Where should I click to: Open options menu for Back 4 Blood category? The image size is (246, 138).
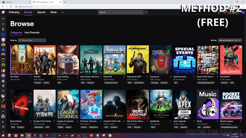(x=31, y=121)
